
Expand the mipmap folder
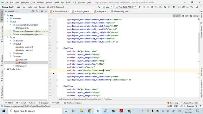(x=10, y=53)
